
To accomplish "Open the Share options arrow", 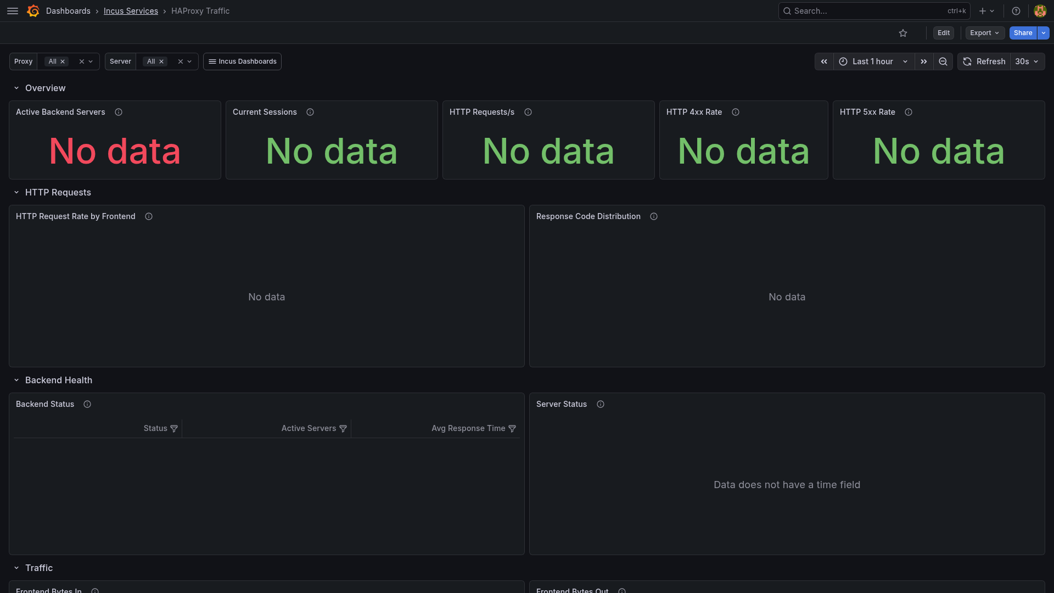I will (x=1044, y=33).
